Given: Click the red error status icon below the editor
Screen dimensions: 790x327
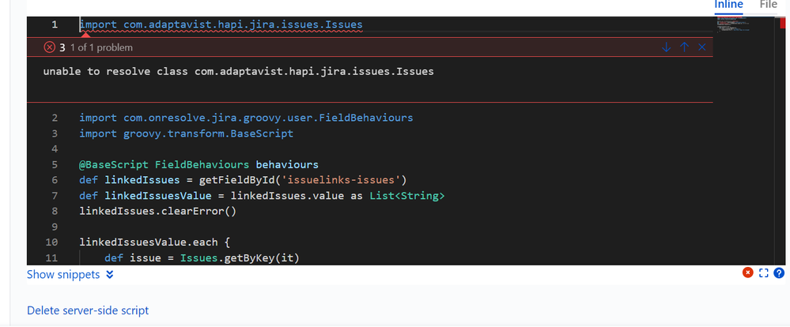Looking at the screenshot, I should pos(747,272).
